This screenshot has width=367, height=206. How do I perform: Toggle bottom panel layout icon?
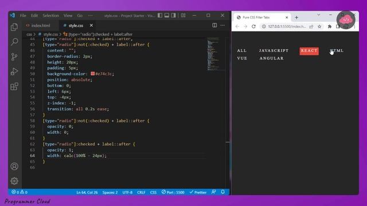click(167, 15)
